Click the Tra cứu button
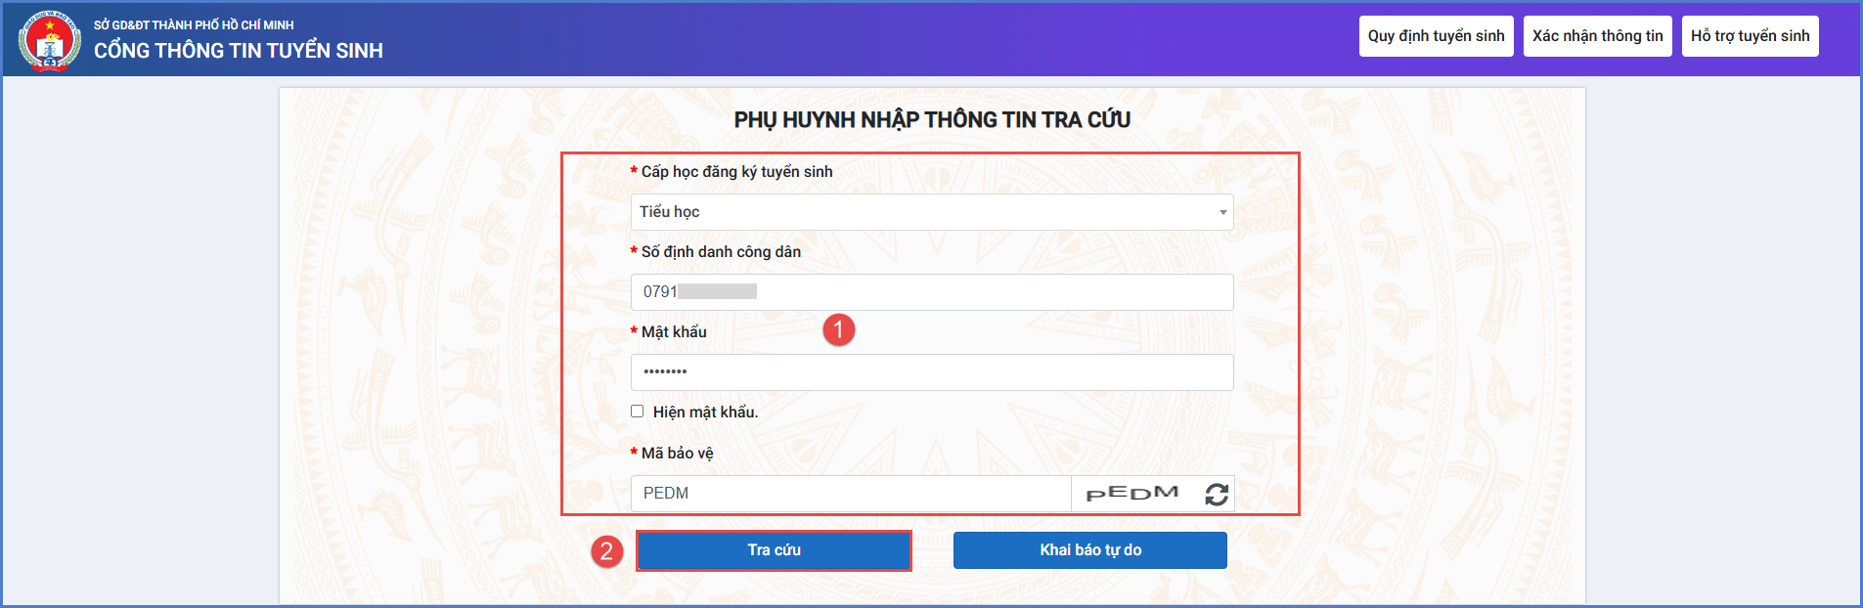The height and width of the screenshot is (608, 1863). tap(774, 550)
